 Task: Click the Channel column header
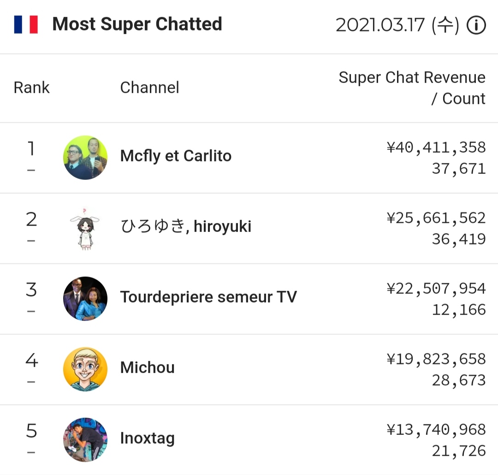pyautogui.click(x=149, y=88)
